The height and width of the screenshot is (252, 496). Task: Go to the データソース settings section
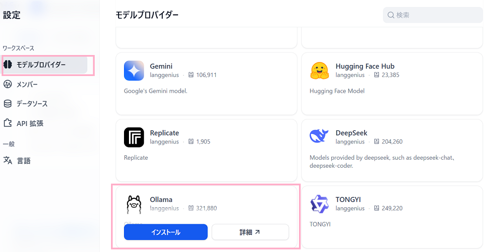pos(32,104)
